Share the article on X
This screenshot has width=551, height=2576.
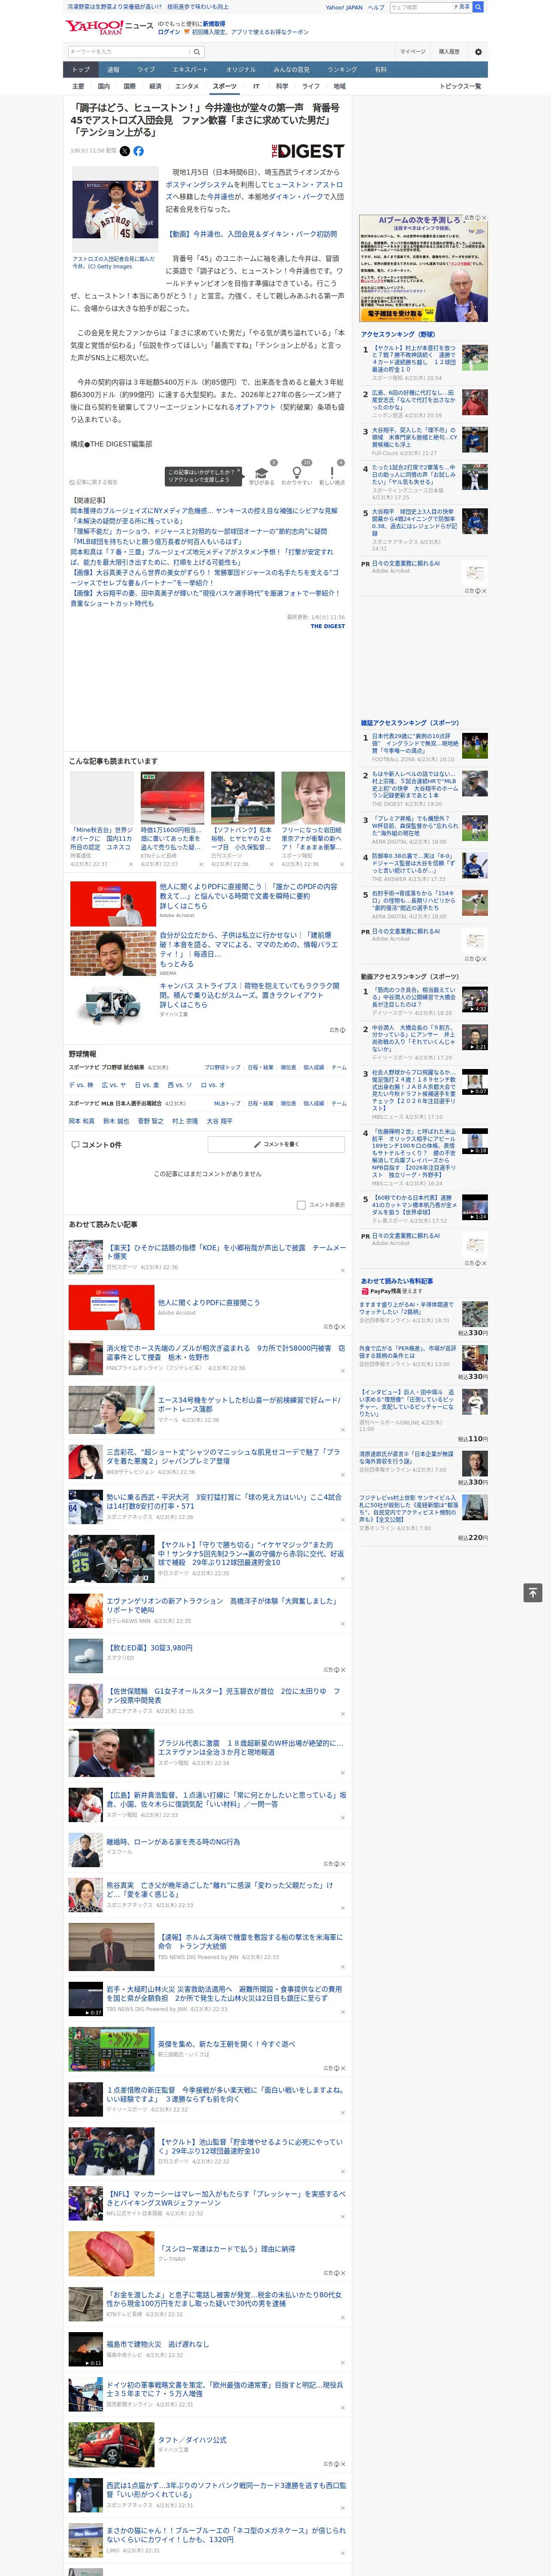(x=125, y=151)
